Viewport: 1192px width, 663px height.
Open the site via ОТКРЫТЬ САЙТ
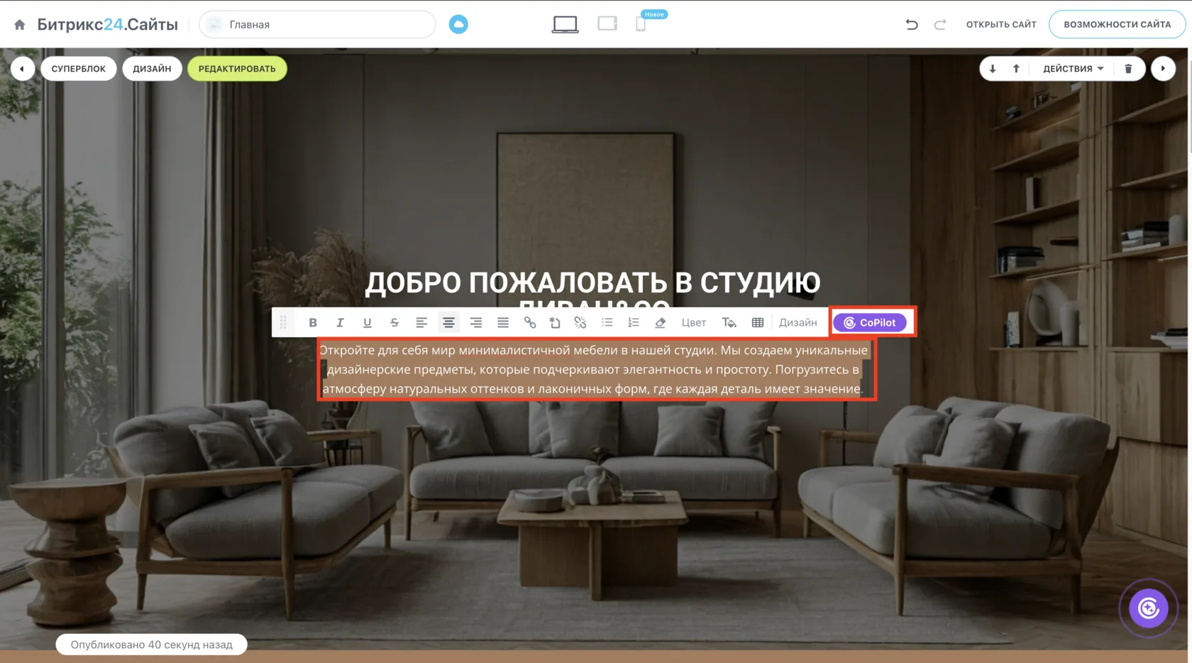point(1001,24)
